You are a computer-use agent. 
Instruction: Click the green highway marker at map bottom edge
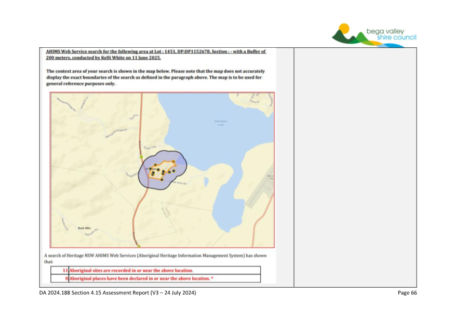(139, 246)
